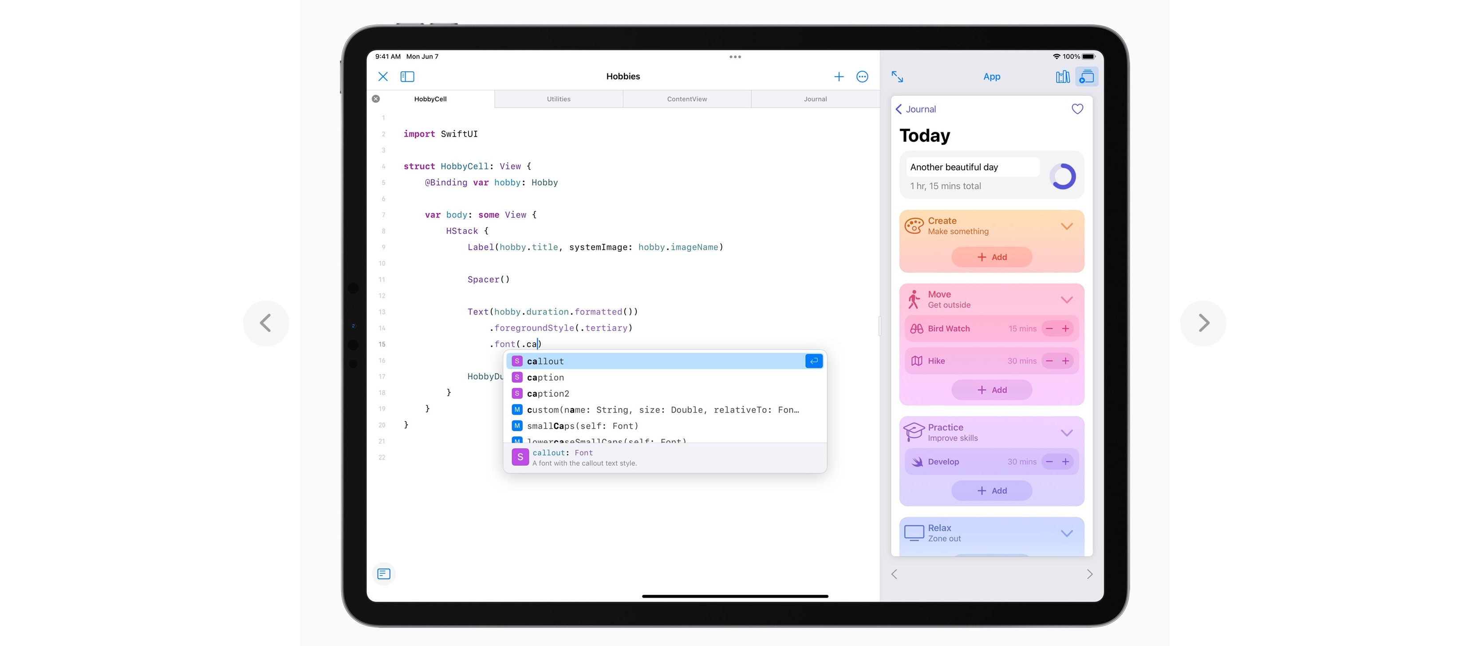Favorite Today by tapping the heart icon
Viewport: 1478px width, 646px height.
click(x=1077, y=109)
